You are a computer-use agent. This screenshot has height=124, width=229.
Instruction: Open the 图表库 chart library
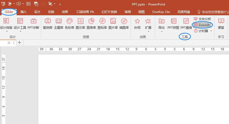[x=91, y=23]
